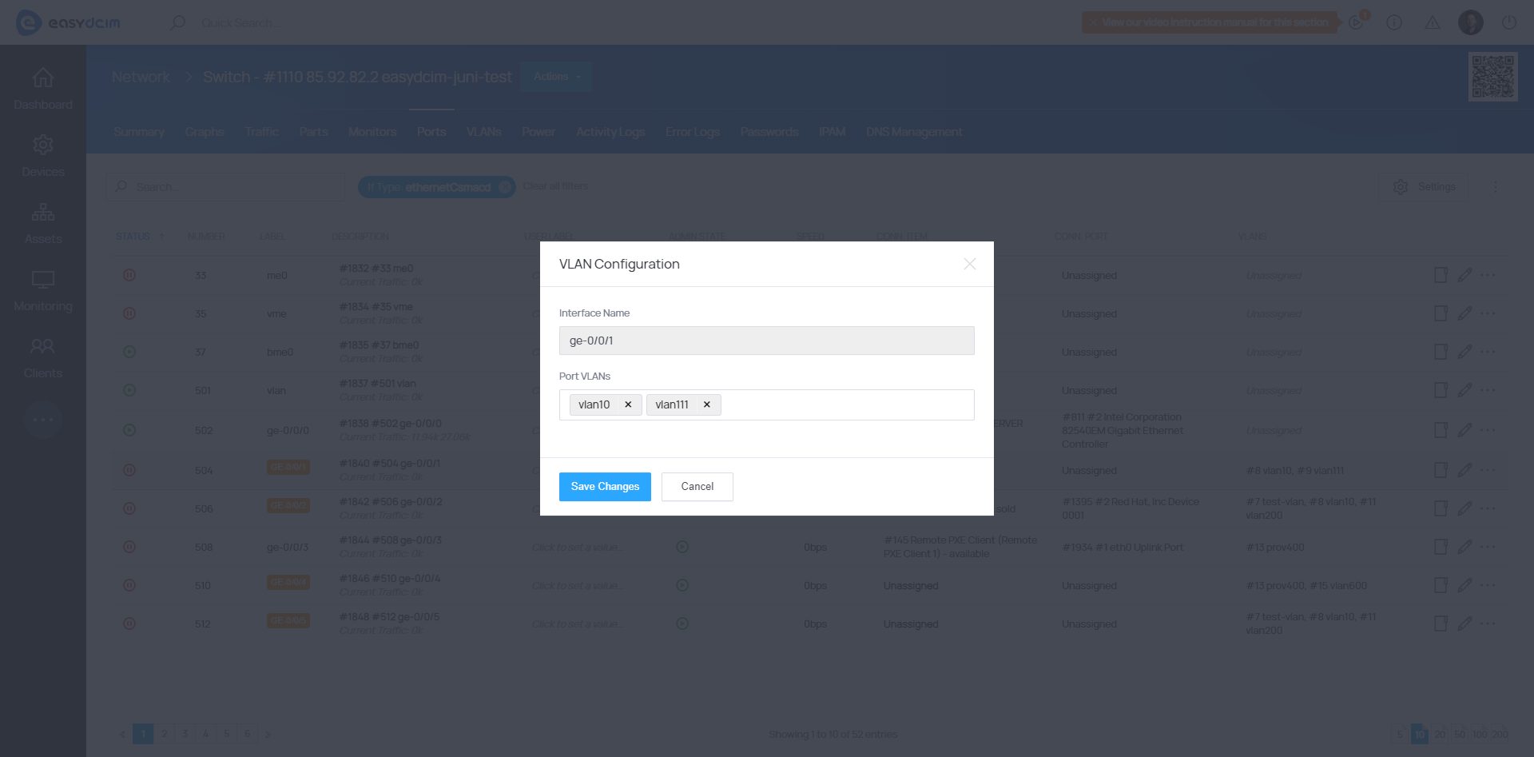Viewport: 1534px width, 757px height.
Task: Toggle admin state for port 510
Action: [682, 586]
